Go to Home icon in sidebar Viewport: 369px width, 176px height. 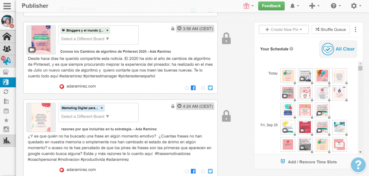click(x=7, y=37)
